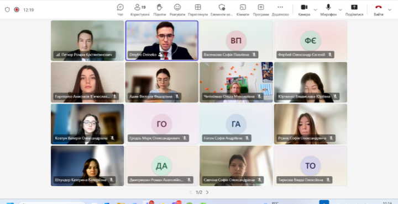This screenshot has height=204, width=398.
Task: Click the ДА avatar of Дмитришин Роман
Action: 161,166
